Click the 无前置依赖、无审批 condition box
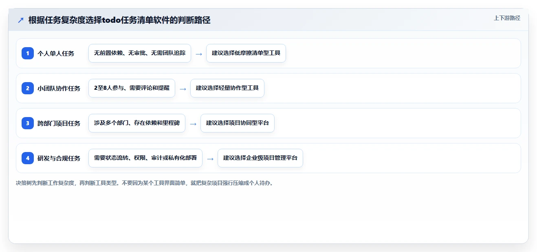The height and width of the screenshot is (252, 537). [x=140, y=53]
